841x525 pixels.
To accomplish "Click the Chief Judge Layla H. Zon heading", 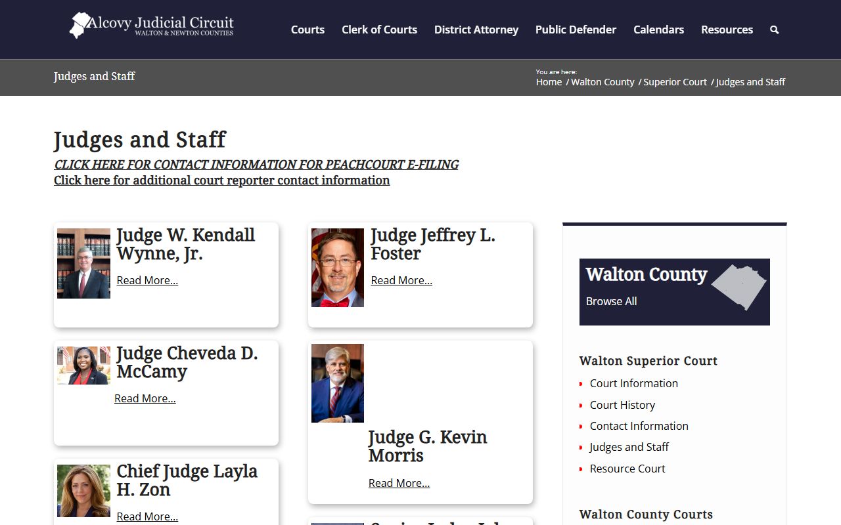I will 187,480.
